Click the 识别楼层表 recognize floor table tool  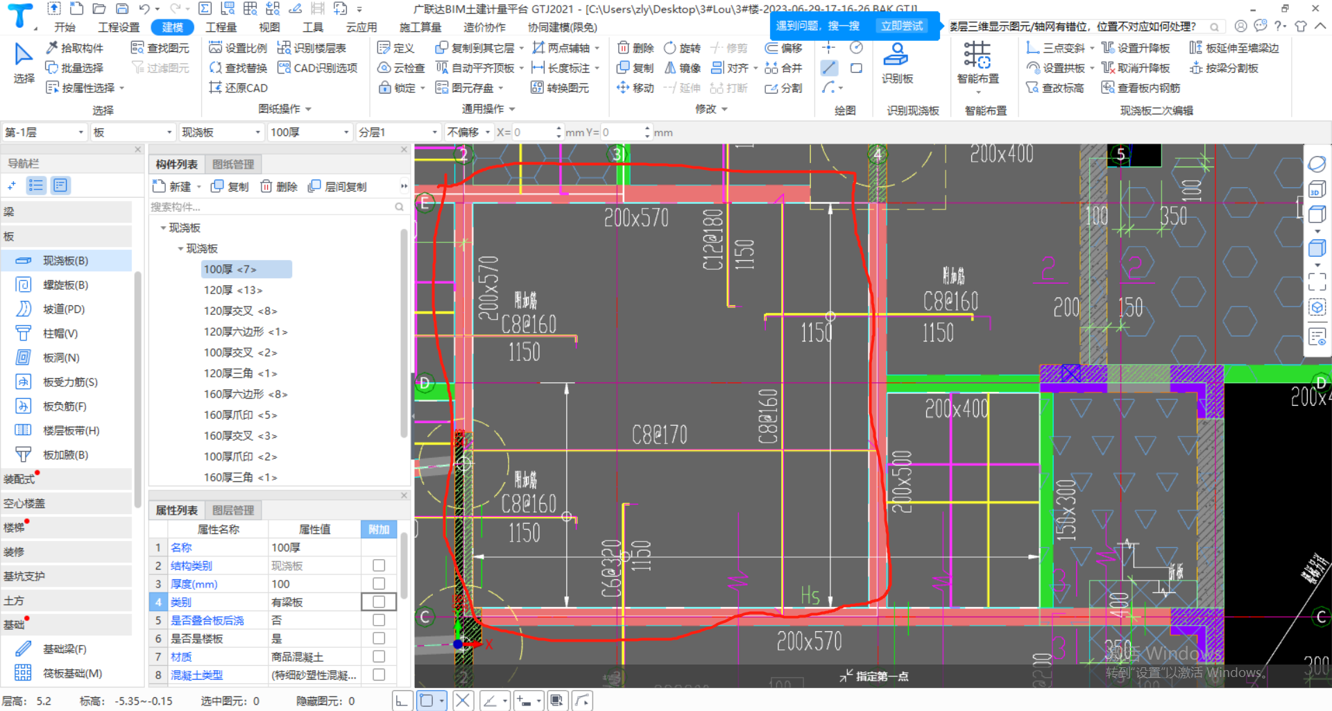point(311,48)
